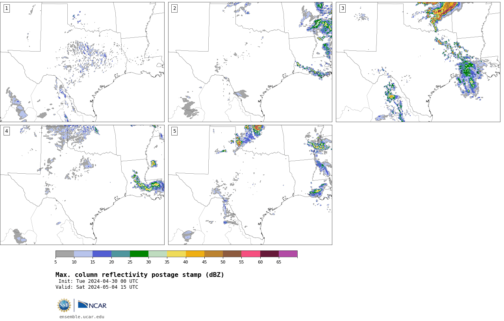Click the 'Valid: Sat 2024-05-04 15 UTC' text

click(97, 287)
